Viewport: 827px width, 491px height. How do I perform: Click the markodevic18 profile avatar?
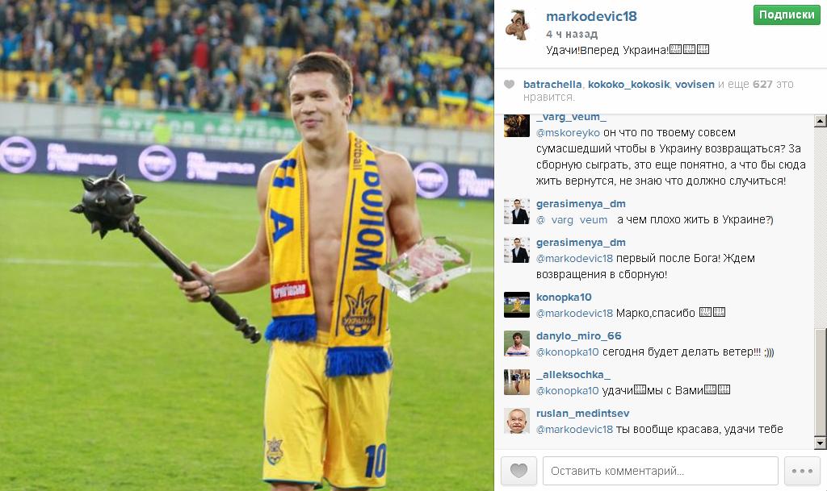pos(518,25)
